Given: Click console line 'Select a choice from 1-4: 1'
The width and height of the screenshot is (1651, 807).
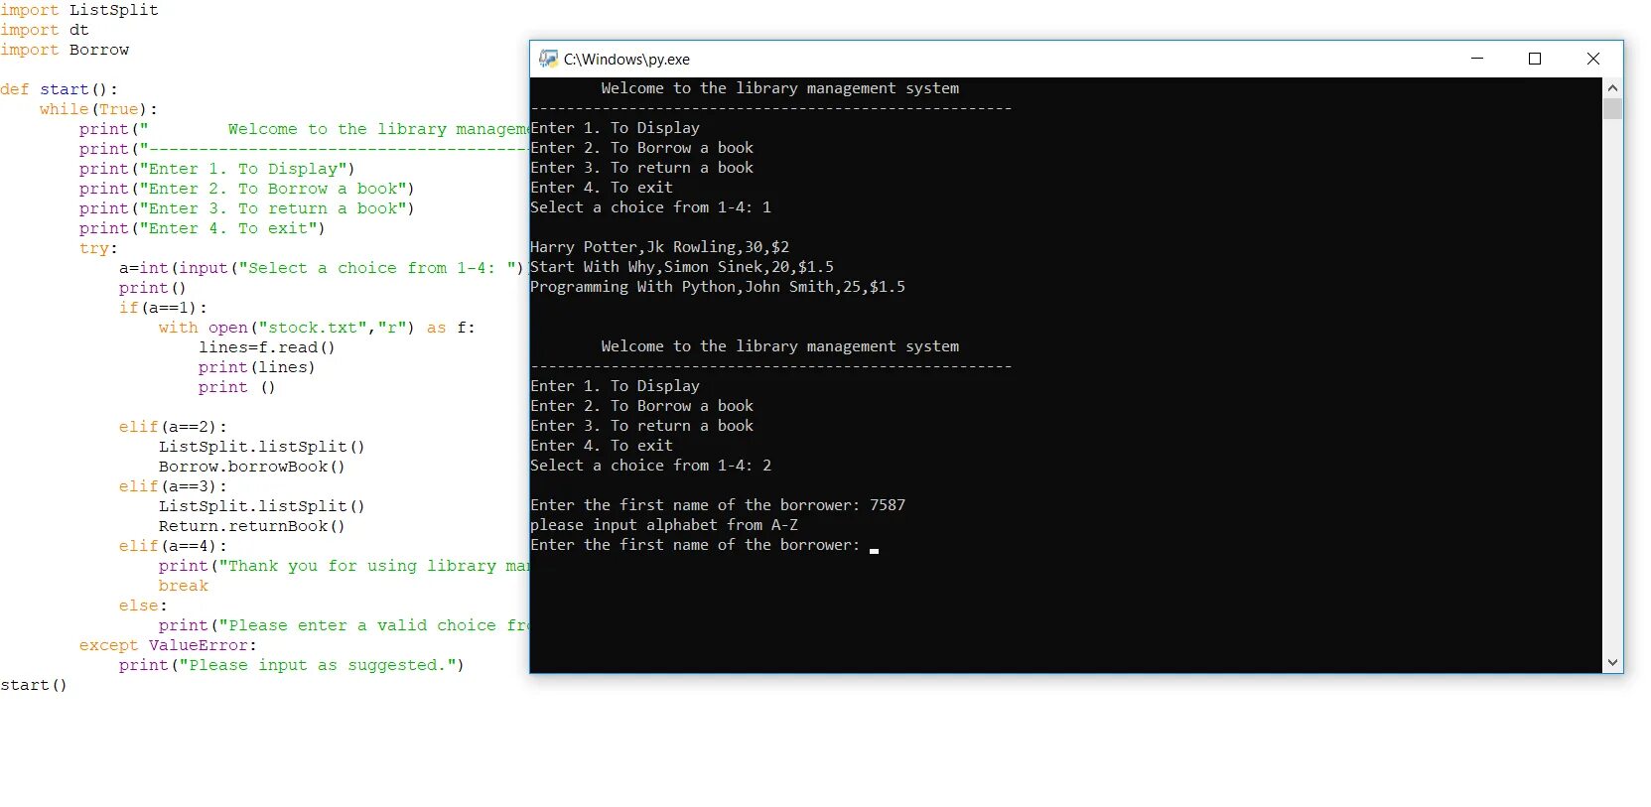Looking at the screenshot, I should click(650, 207).
